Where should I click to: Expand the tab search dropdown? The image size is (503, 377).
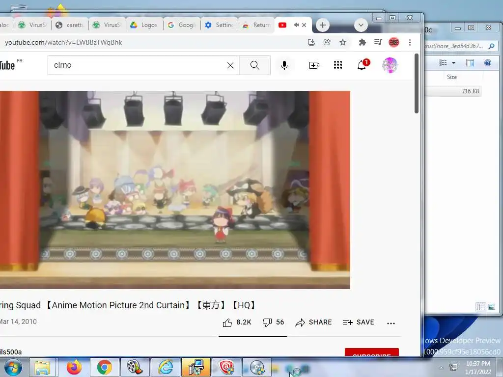[361, 25]
